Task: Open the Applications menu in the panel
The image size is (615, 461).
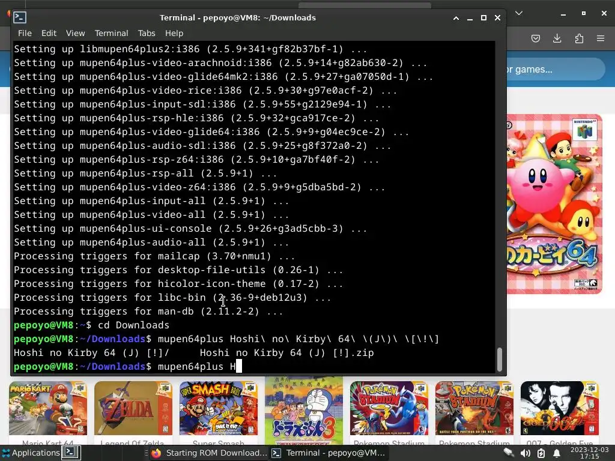Action: (31, 453)
